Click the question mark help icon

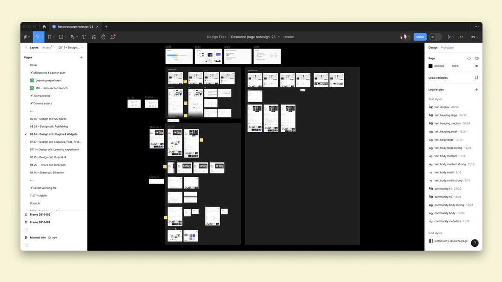(475, 243)
